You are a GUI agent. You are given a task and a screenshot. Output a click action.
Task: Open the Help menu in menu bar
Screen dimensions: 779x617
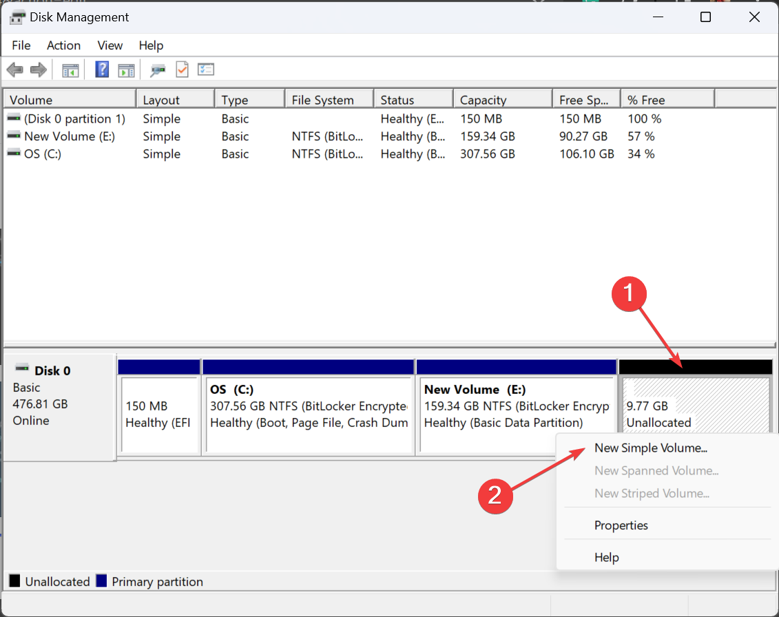pos(151,45)
